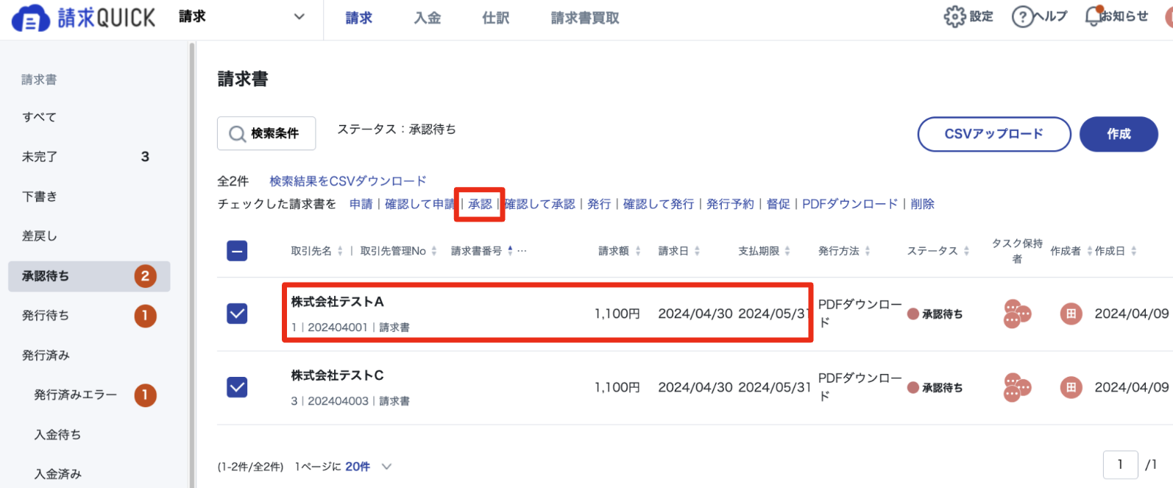This screenshot has width=1173, height=488.
Task: Click the 削除 link
Action: pyautogui.click(x=922, y=204)
